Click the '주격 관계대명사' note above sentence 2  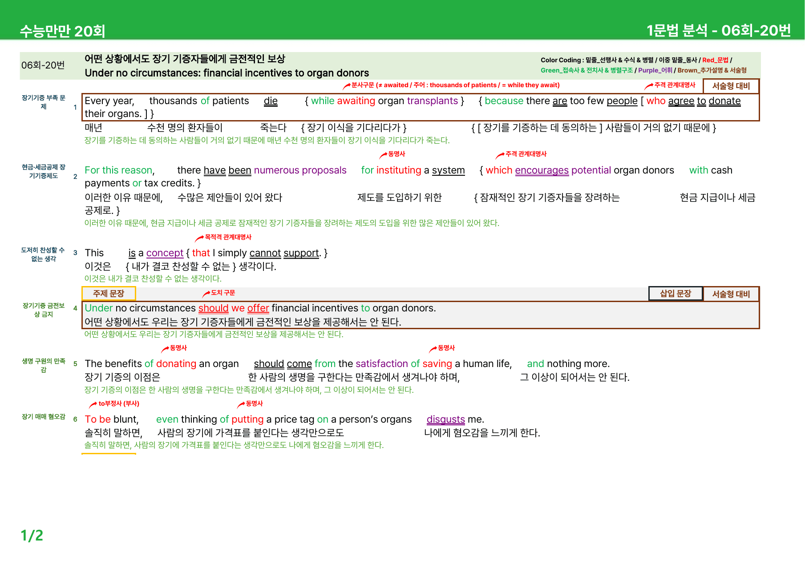click(522, 154)
